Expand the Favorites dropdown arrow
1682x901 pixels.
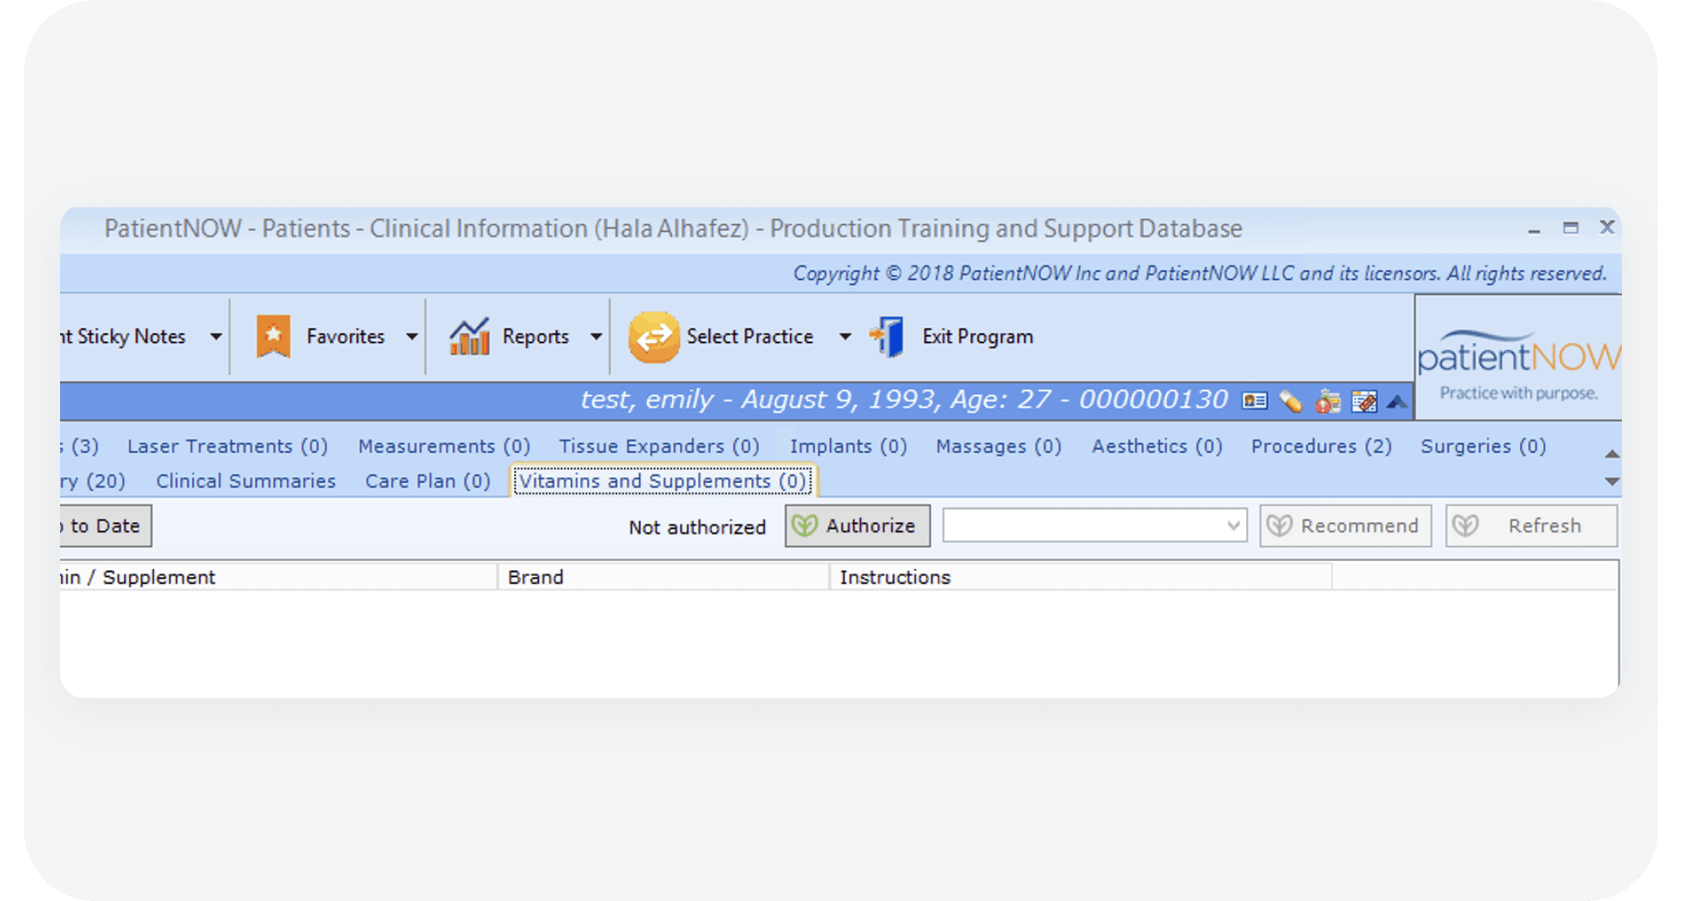(x=411, y=336)
